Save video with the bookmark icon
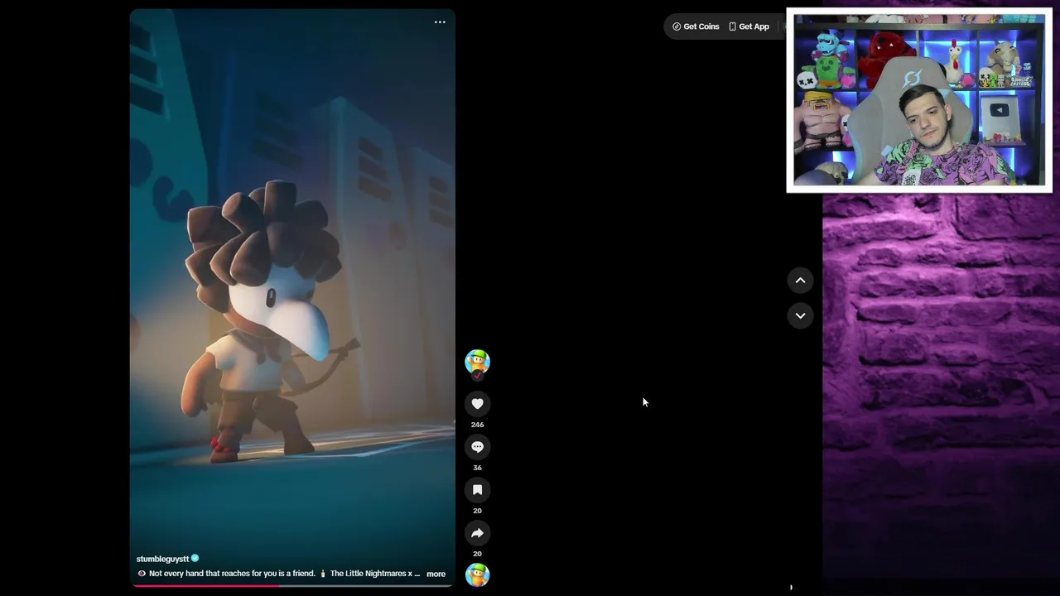The width and height of the screenshot is (1060, 596). pyautogui.click(x=477, y=490)
